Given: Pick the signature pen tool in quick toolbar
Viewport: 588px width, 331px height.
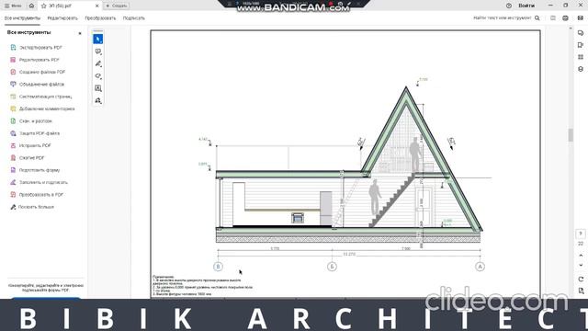Looking at the screenshot, I should click(x=98, y=100).
